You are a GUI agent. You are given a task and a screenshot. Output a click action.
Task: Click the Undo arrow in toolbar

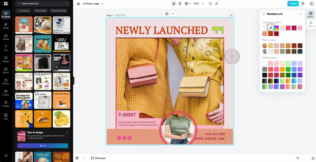click(x=211, y=4)
